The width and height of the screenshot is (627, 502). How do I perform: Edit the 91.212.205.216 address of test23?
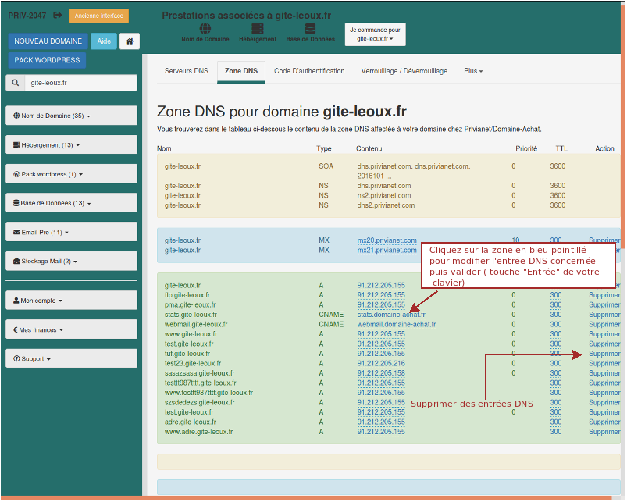tap(381, 363)
